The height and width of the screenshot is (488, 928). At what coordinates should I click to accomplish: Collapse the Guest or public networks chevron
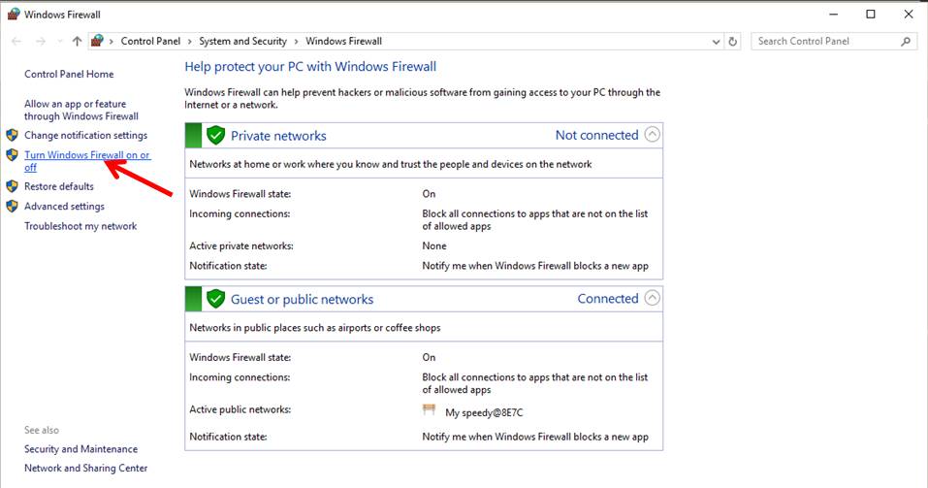tap(653, 298)
